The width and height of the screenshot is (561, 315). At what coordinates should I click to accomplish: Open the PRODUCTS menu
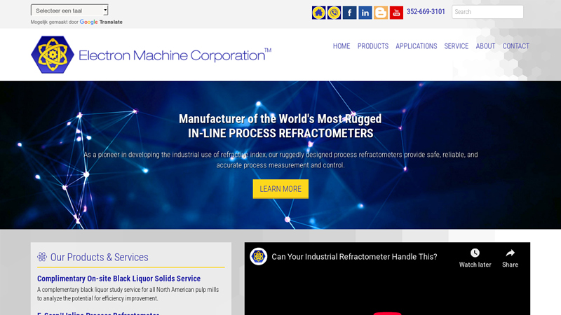(373, 46)
